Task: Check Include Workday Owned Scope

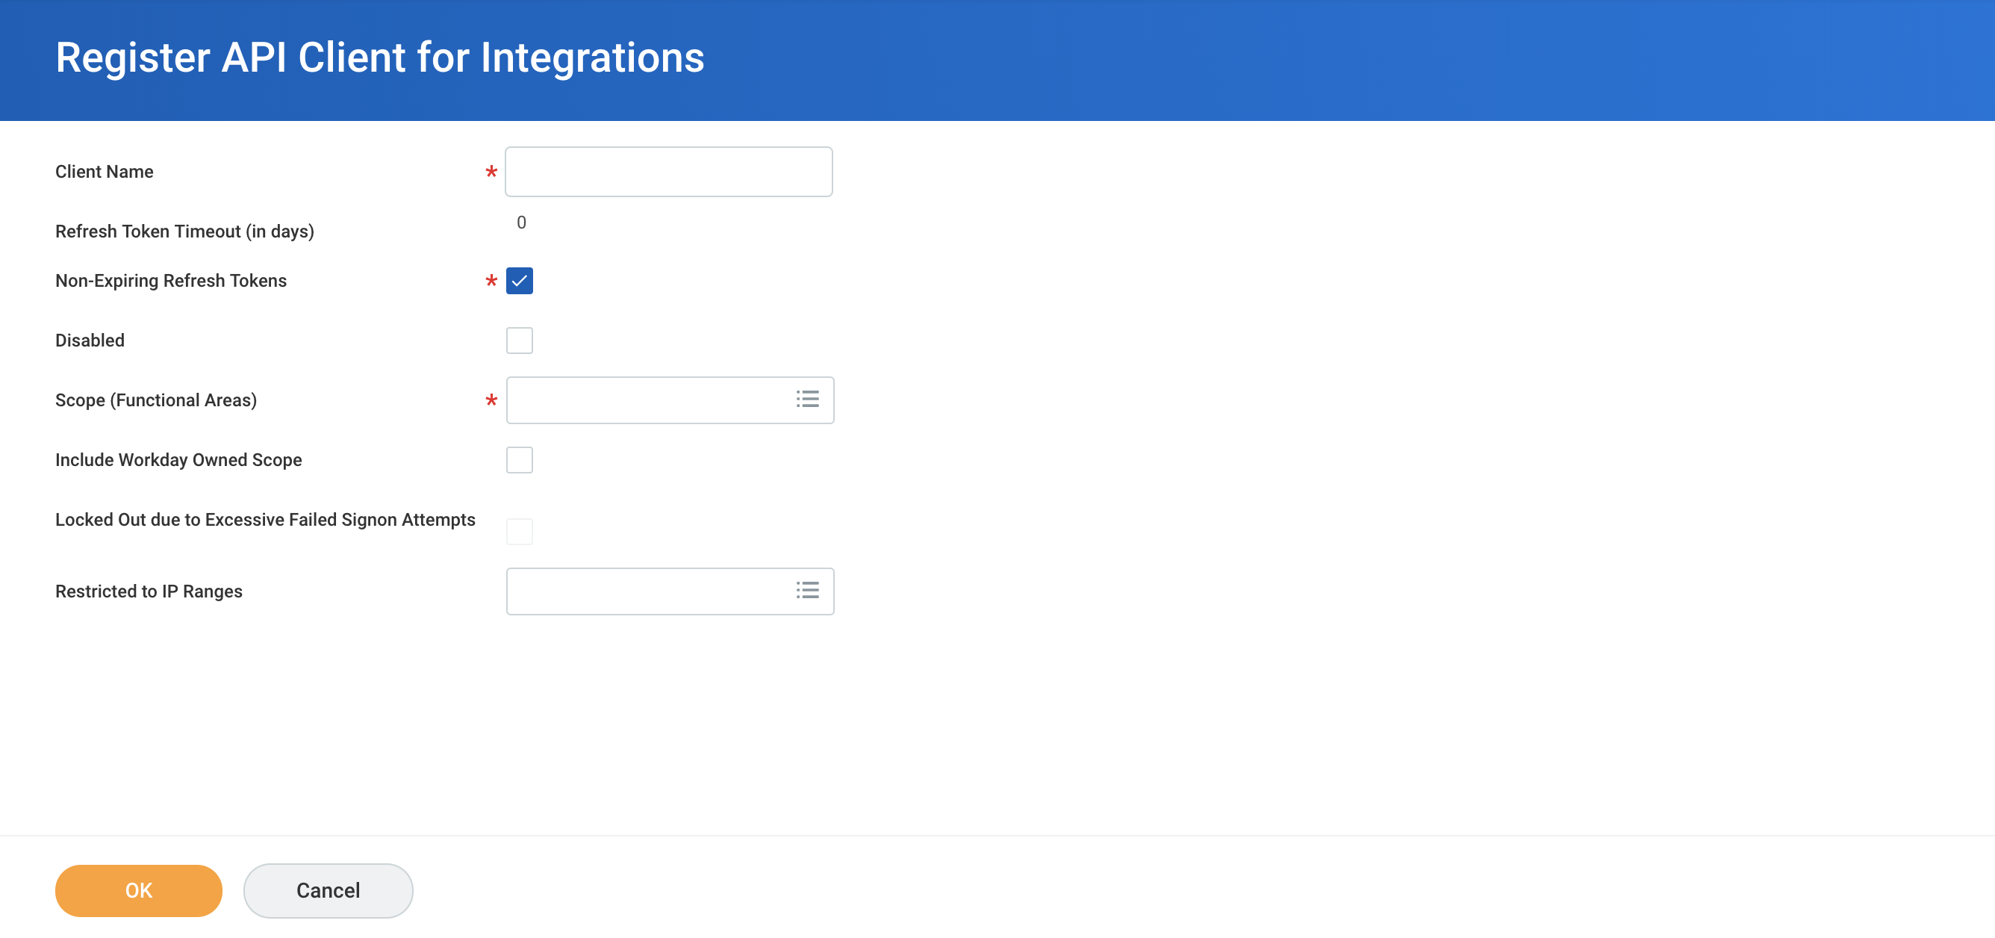Action: coord(519,459)
